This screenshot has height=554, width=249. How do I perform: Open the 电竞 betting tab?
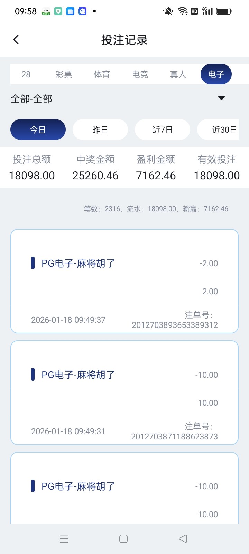(x=140, y=74)
